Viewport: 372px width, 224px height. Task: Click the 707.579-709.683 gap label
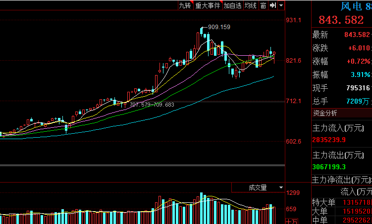coord(152,105)
